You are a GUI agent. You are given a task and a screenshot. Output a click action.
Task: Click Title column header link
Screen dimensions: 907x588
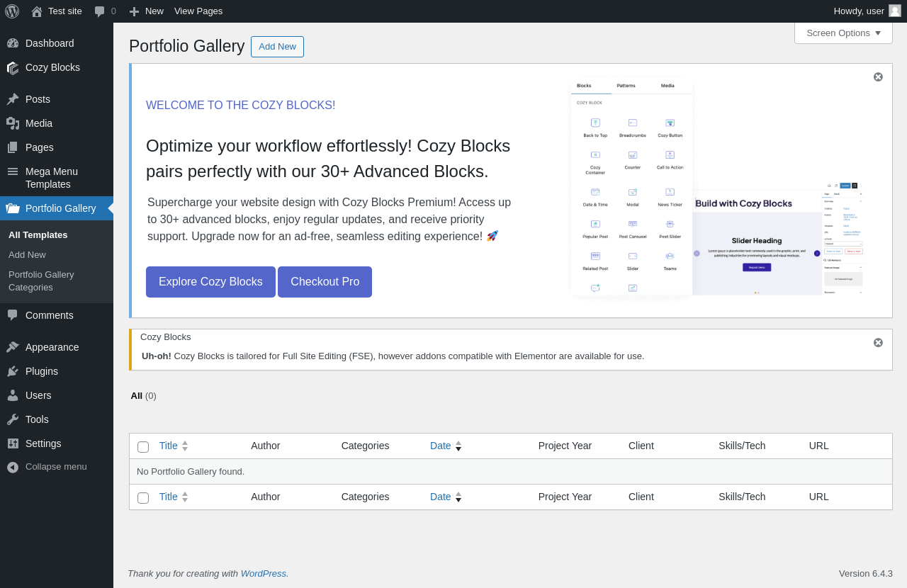169,446
